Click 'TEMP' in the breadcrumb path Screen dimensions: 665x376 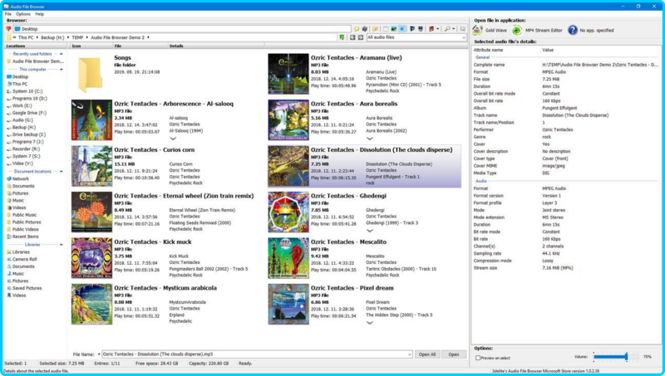point(77,37)
